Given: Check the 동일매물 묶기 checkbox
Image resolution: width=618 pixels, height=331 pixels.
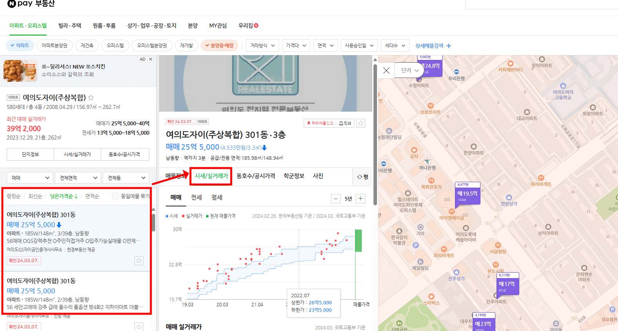Looking at the screenshot, I should (115, 196).
